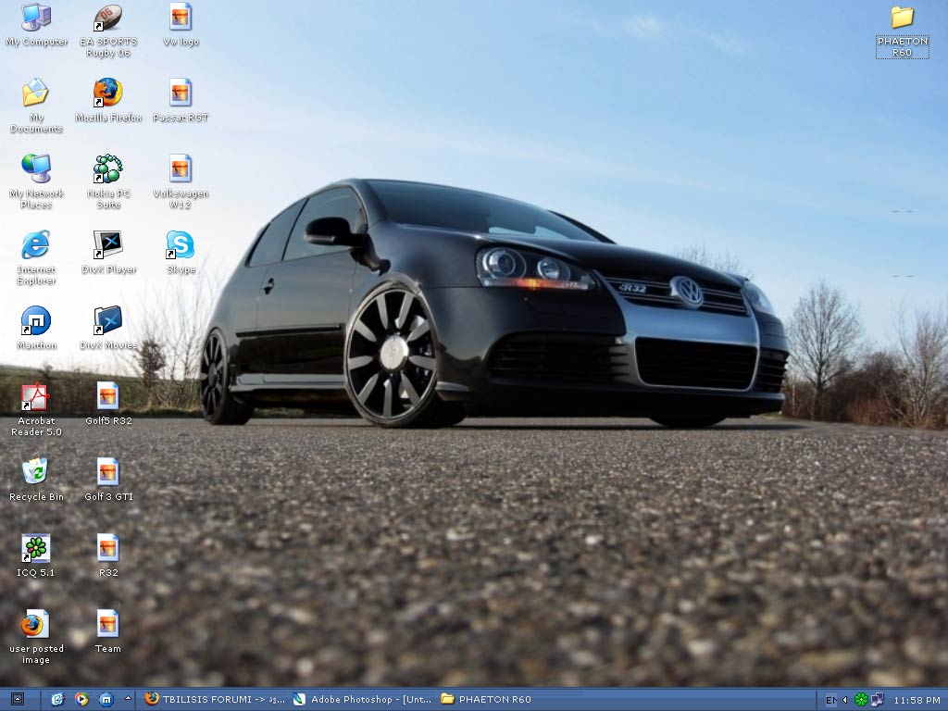Open the EN language indicator in tray
The image size is (948, 711).
pyautogui.click(x=830, y=700)
